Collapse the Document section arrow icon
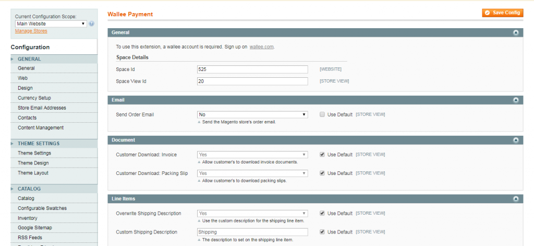This screenshot has width=534, height=246. point(516,140)
